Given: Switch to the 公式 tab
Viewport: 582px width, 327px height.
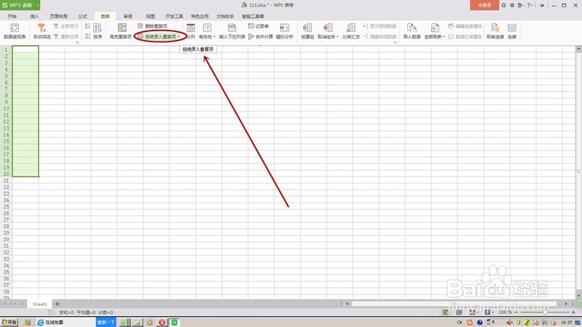Looking at the screenshot, I should 83,16.
